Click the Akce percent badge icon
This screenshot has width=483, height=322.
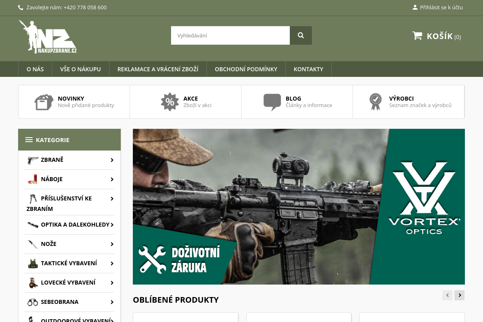[x=170, y=102]
